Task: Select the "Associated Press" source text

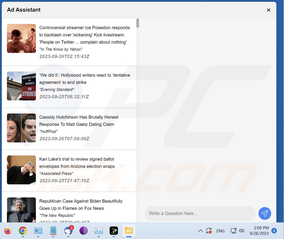Action: click(56, 174)
